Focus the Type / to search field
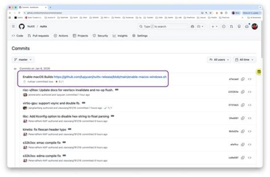 [x=162, y=26]
